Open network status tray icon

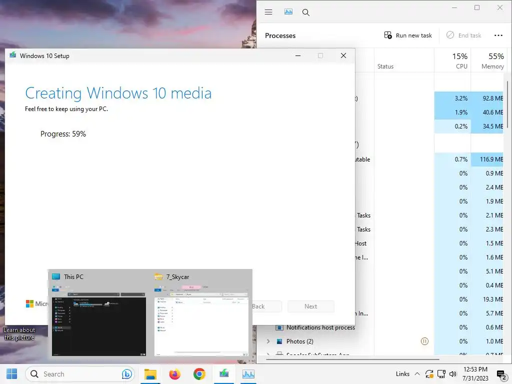coord(441,374)
